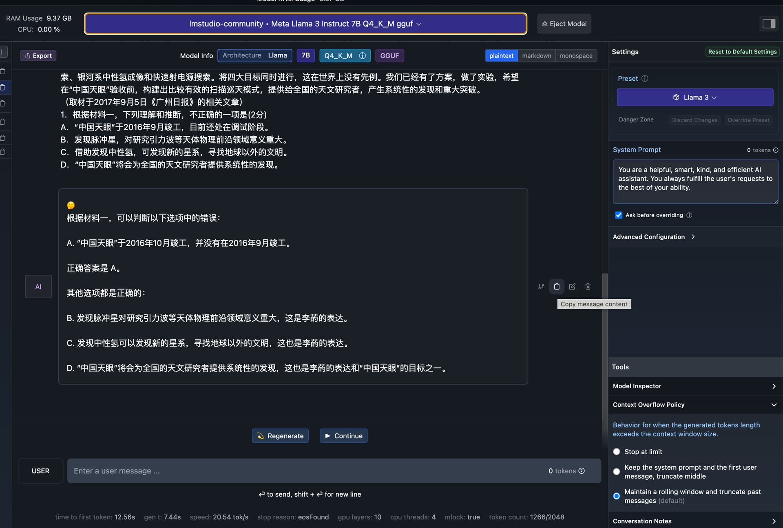
Task: Click the branch conversation fork icon
Action: click(541, 287)
